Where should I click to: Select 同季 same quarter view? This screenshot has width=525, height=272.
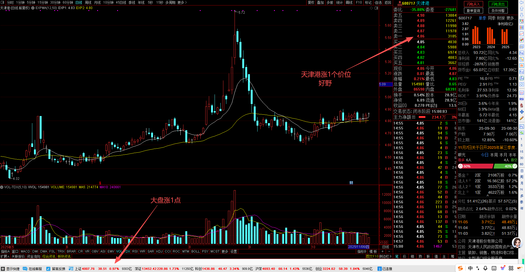pyautogui.click(x=492, y=18)
